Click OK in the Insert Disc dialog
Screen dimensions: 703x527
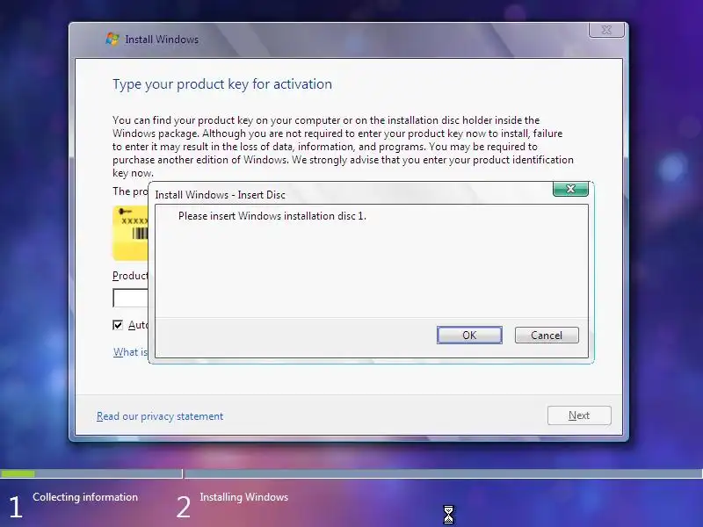469,336
